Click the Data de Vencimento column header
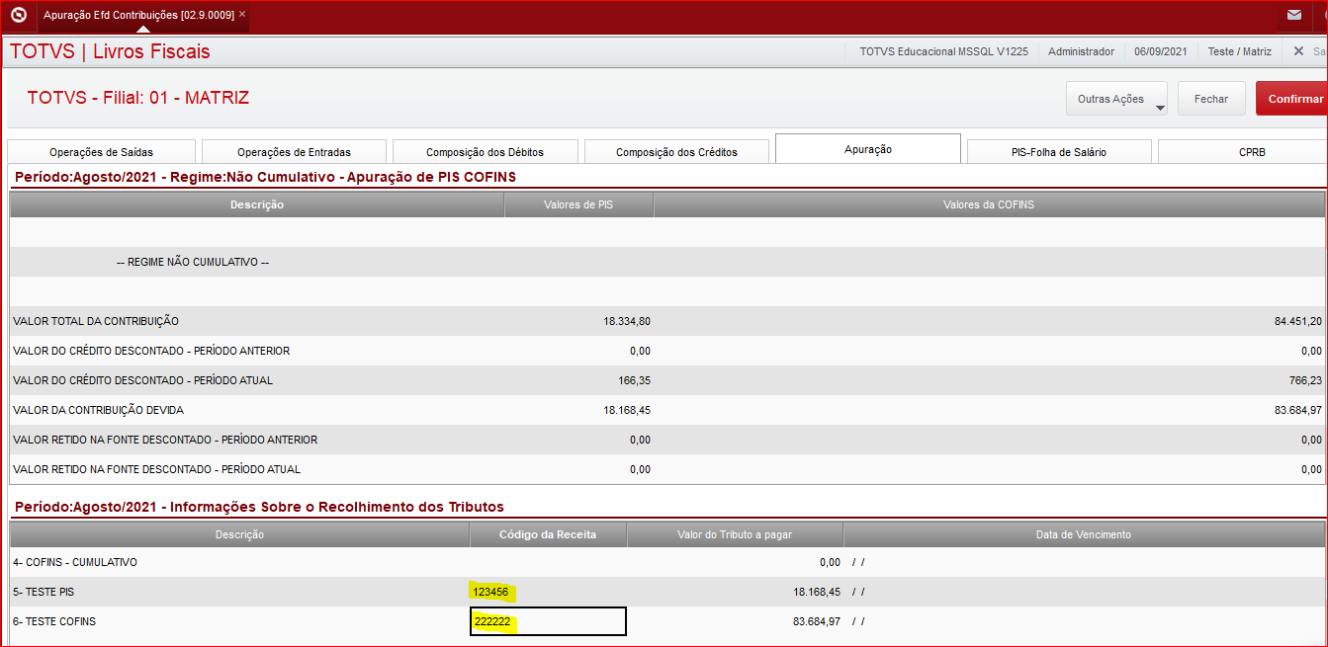The width and height of the screenshot is (1328, 647). coord(1084,534)
